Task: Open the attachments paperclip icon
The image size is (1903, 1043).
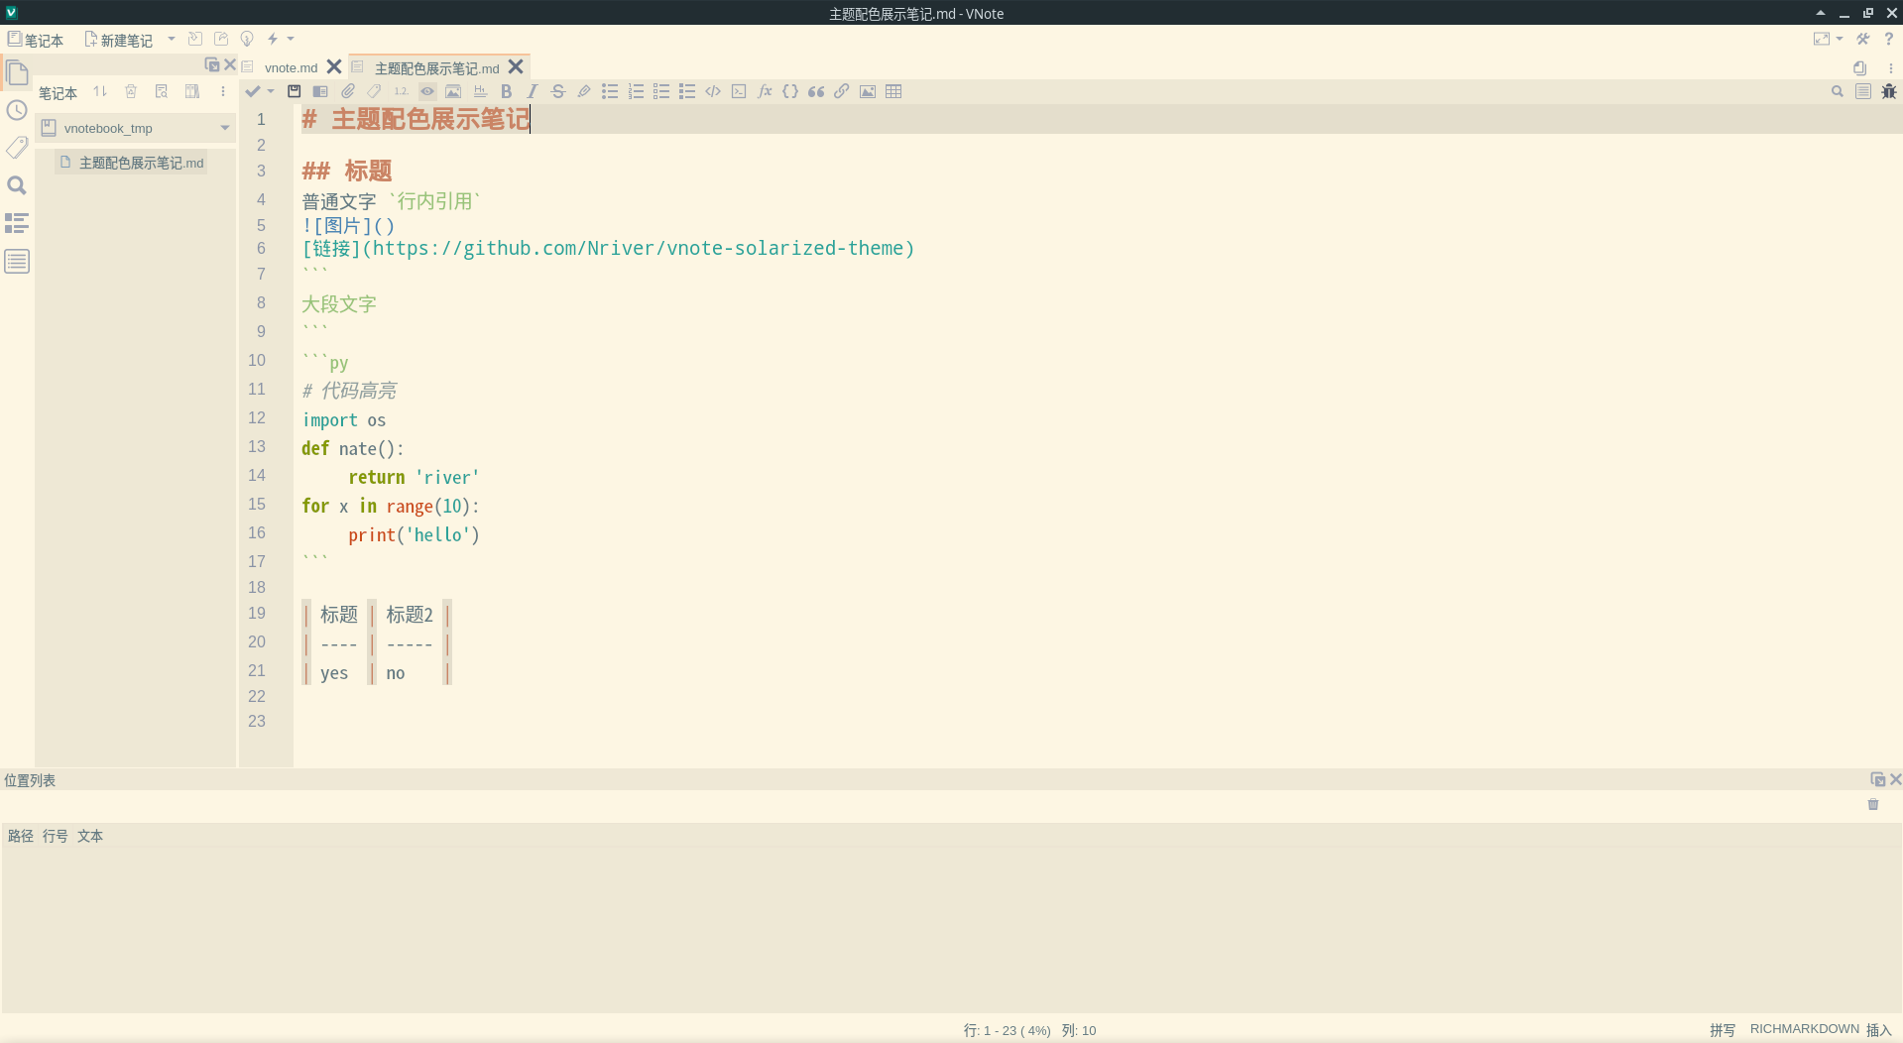Action: (x=348, y=91)
